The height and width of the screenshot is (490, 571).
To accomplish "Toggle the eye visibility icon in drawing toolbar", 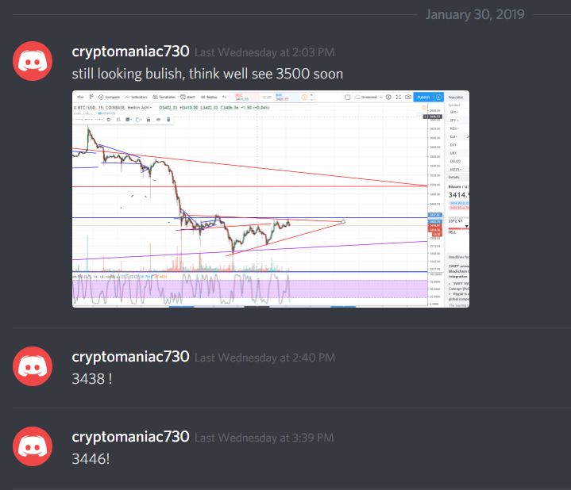I will tap(158, 120).
